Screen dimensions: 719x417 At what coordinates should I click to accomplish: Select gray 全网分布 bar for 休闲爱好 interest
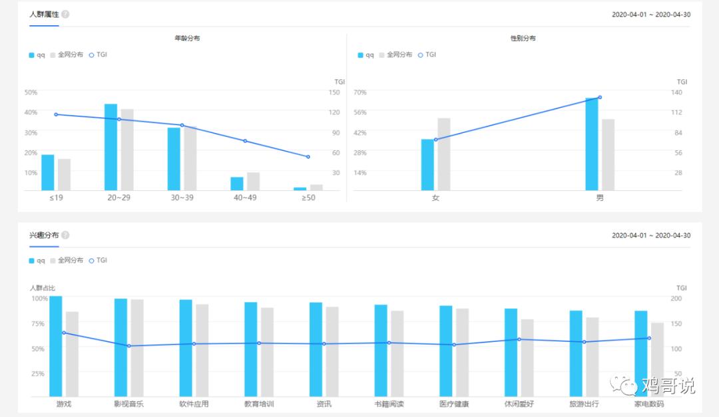[527, 358]
